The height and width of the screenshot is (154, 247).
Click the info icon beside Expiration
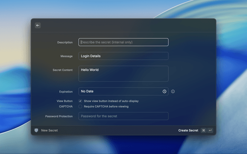tap(173, 92)
